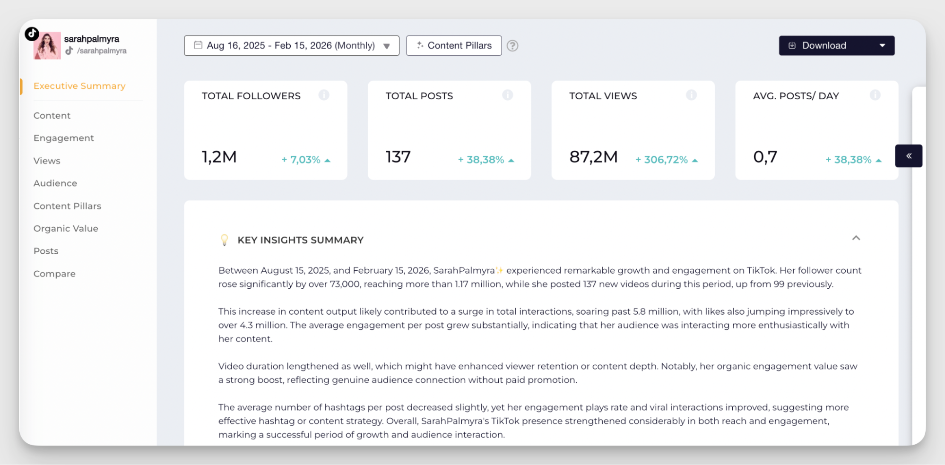Open the Compare section
The height and width of the screenshot is (465, 945).
point(54,274)
